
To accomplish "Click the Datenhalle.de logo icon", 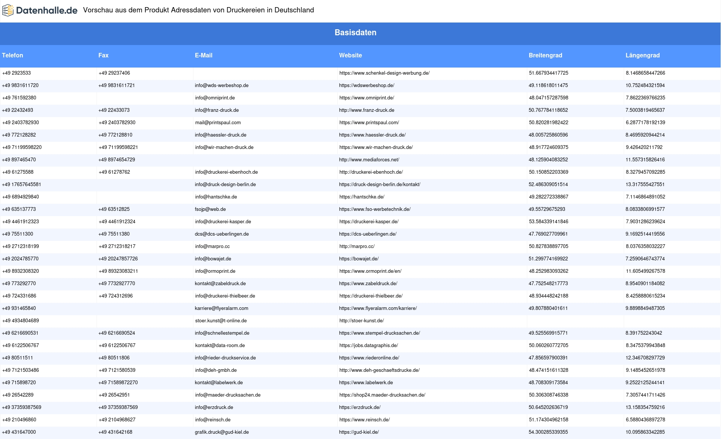I will pos(8,11).
